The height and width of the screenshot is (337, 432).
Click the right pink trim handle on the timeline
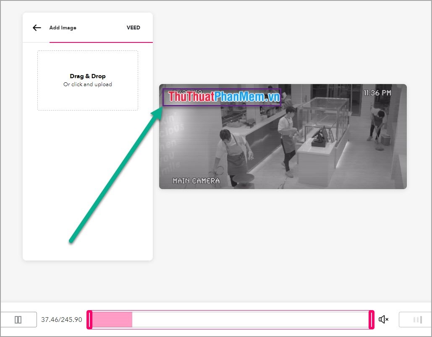click(x=371, y=319)
